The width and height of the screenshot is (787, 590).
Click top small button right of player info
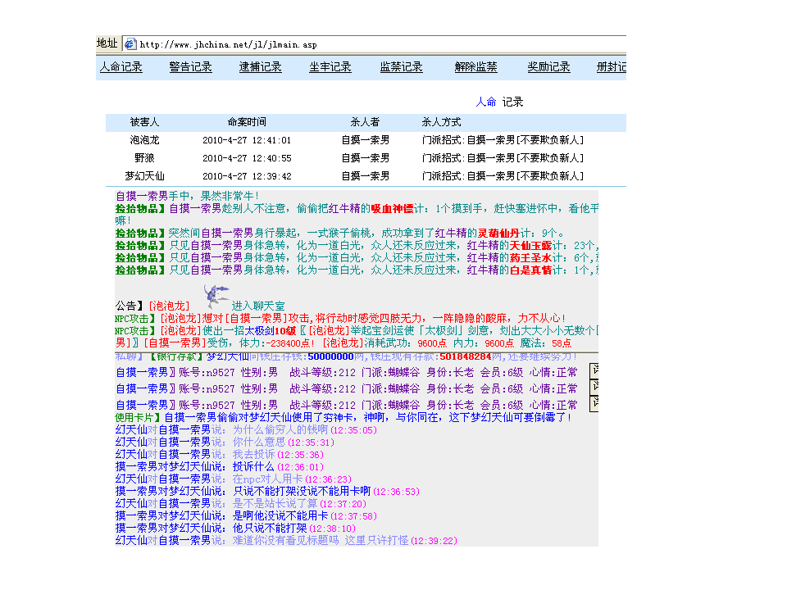pos(594,370)
